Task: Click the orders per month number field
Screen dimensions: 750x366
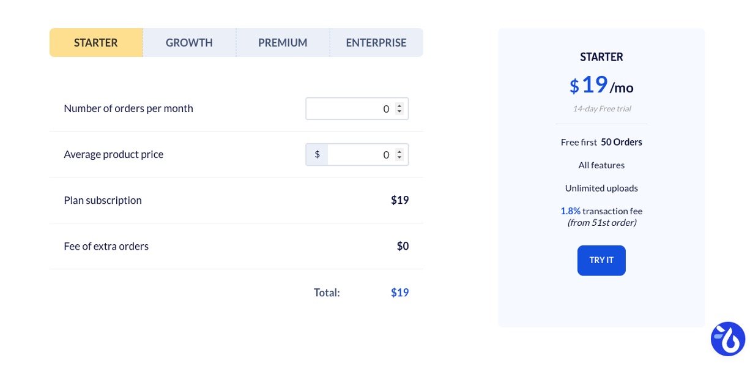Action: pyautogui.click(x=349, y=109)
